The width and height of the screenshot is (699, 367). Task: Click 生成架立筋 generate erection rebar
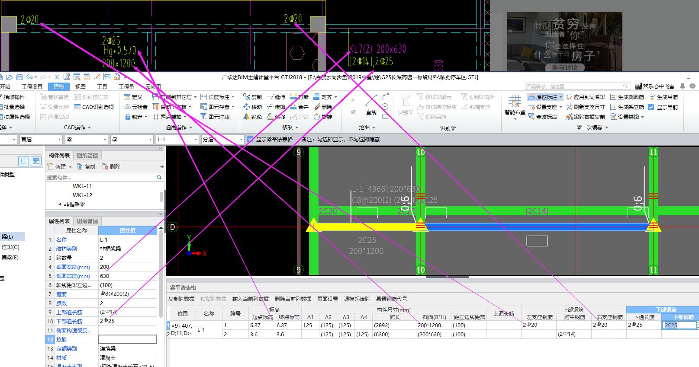point(627,107)
